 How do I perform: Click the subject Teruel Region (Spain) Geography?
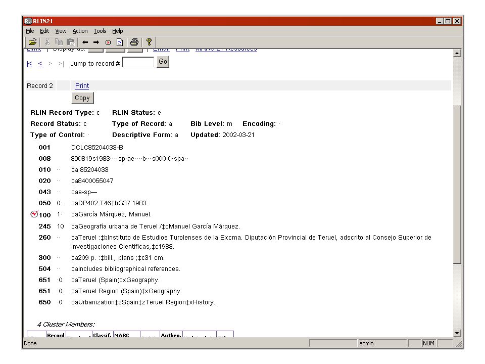click(x=126, y=291)
